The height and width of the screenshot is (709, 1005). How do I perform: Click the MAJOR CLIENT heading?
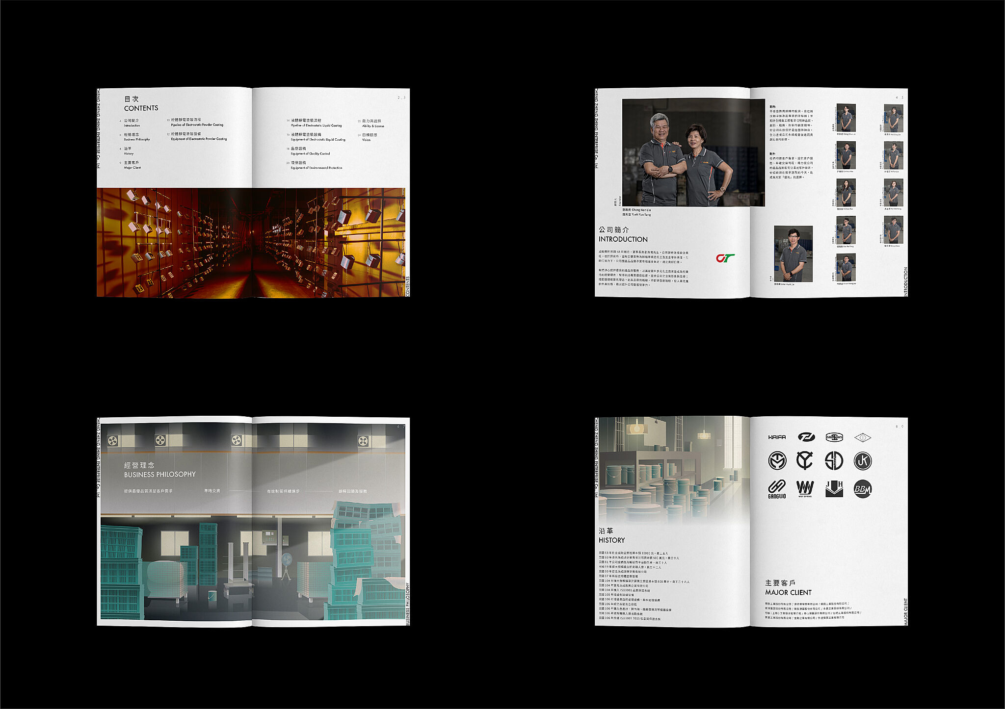point(788,592)
